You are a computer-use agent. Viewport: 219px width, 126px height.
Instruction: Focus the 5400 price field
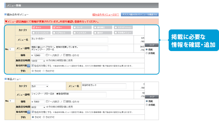click(39, 102)
